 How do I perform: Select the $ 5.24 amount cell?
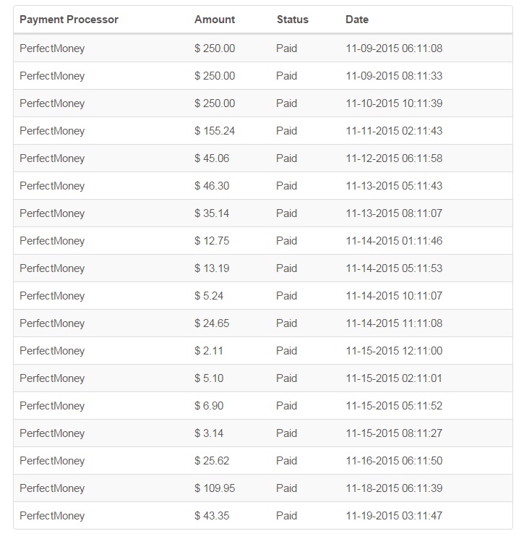(x=209, y=296)
